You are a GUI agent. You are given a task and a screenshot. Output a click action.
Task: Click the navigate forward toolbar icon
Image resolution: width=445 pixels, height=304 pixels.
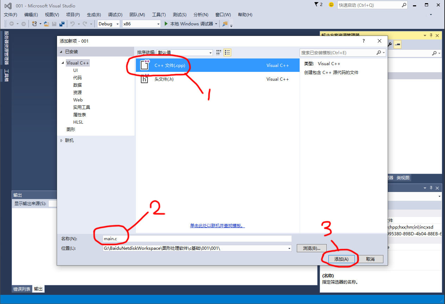(24, 24)
